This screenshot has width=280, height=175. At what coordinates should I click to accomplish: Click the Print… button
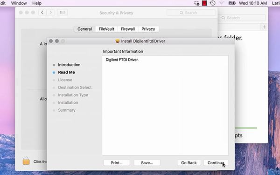coord(117,163)
